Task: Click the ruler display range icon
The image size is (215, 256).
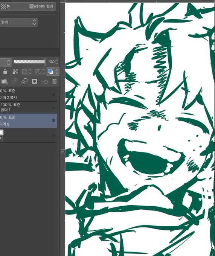Action: [x=38, y=72]
